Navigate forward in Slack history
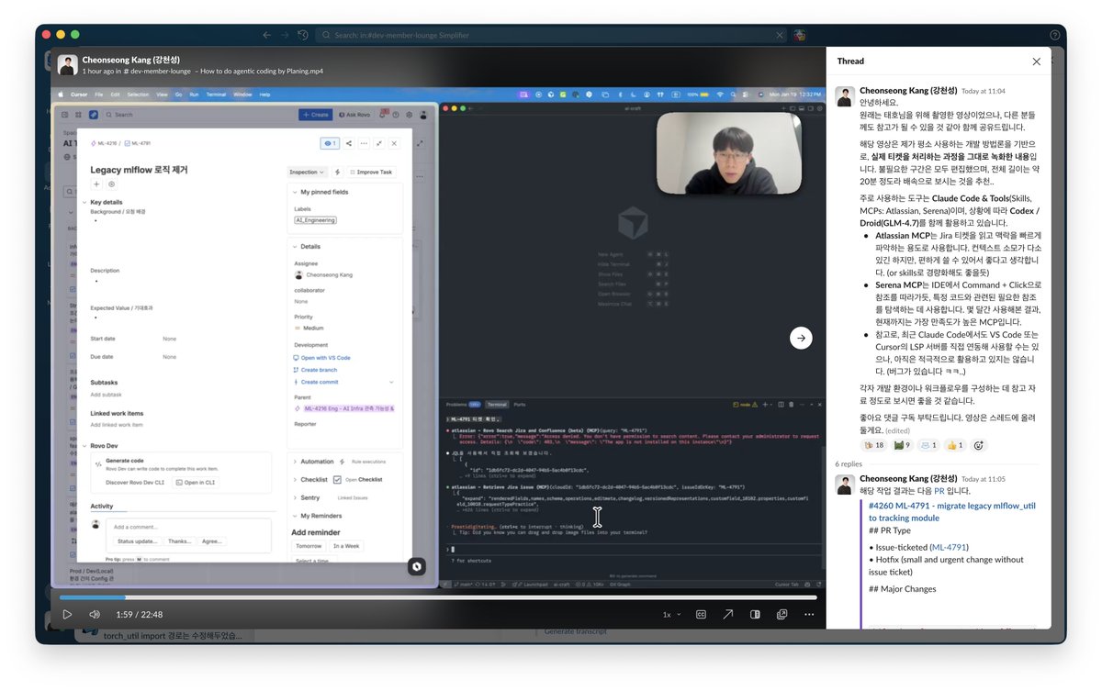 (285, 35)
